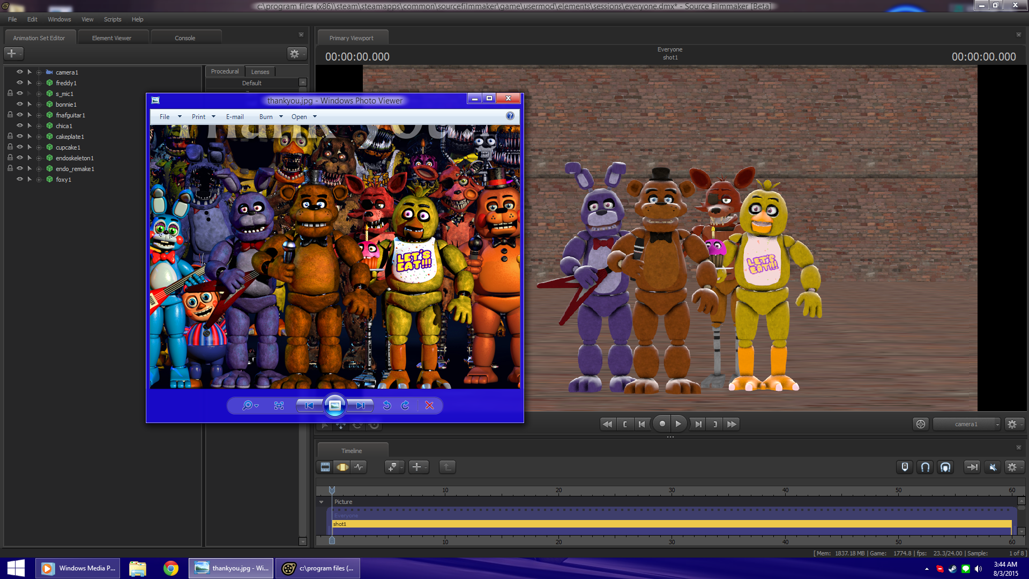Collapse the Picture track in timeline
This screenshot has height=579, width=1029.
[x=322, y=502]
